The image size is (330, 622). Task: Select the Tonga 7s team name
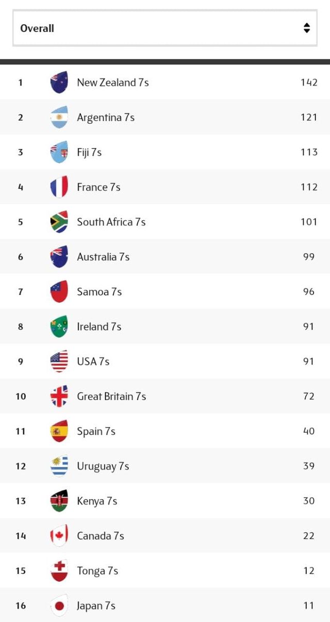click(x=97, y=570)
